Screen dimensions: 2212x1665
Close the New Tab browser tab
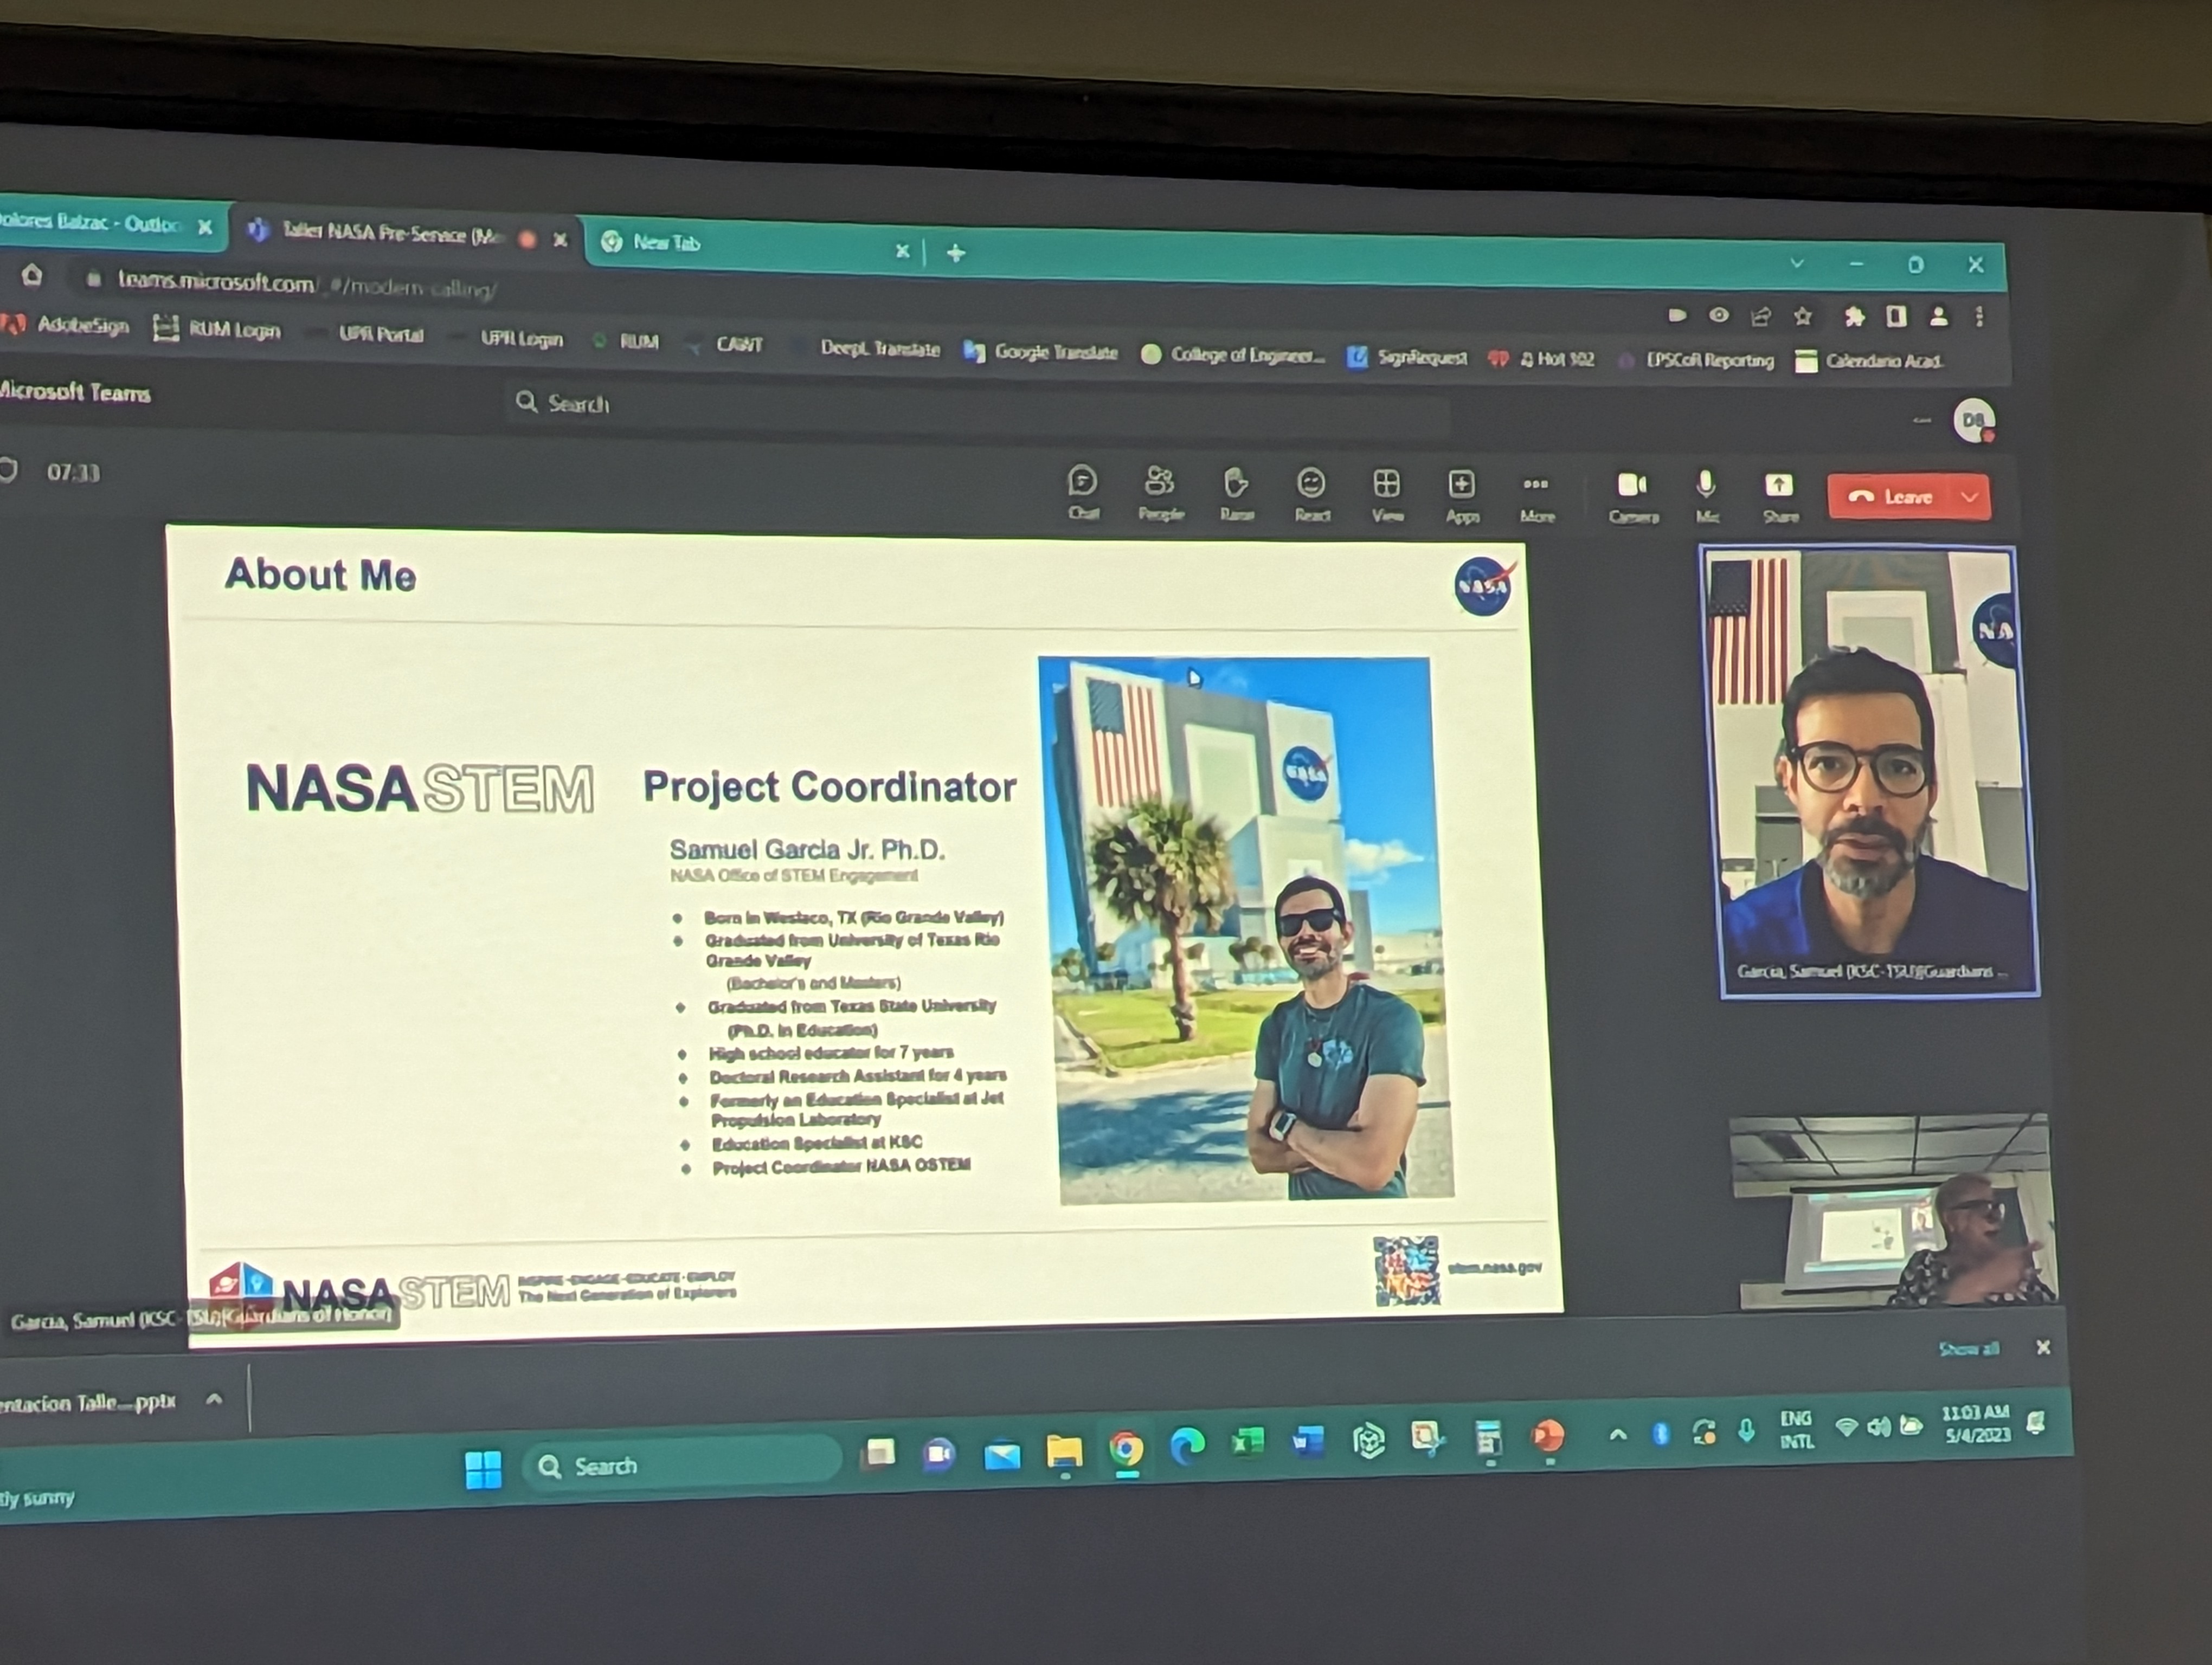click(901, 251)
